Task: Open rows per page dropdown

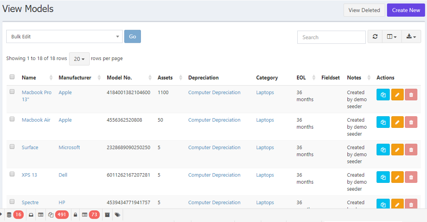Action: (x=79, y=59)
